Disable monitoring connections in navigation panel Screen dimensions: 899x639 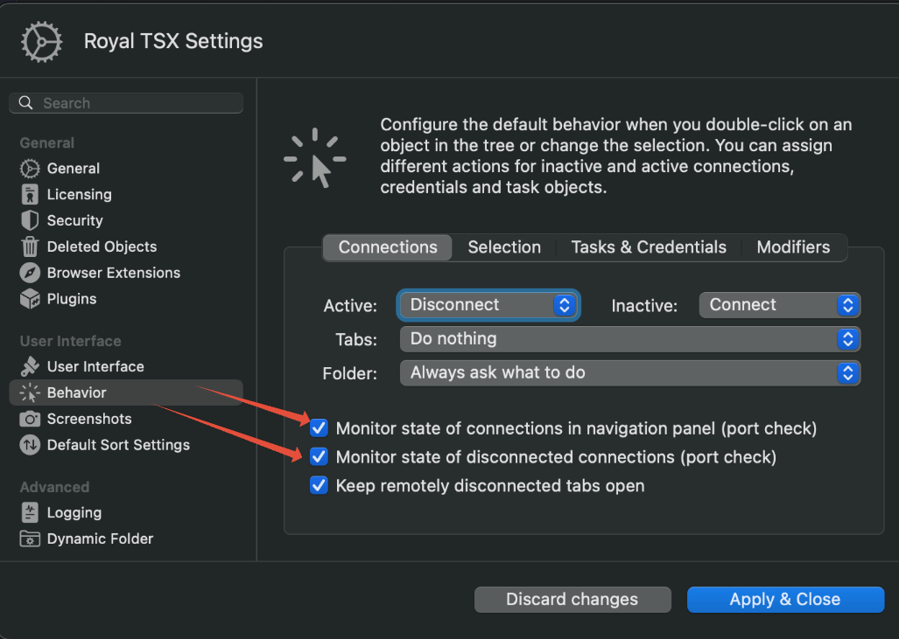pos(319,428)
